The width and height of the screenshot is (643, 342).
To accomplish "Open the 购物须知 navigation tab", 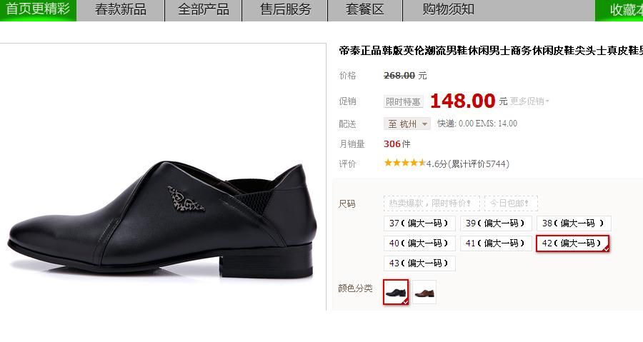I will coord(449,10).
